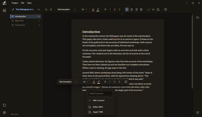This screenshot has width=202, height=117.
Task: Toggle bold in the top toolbar
Action: click(105, 10)
